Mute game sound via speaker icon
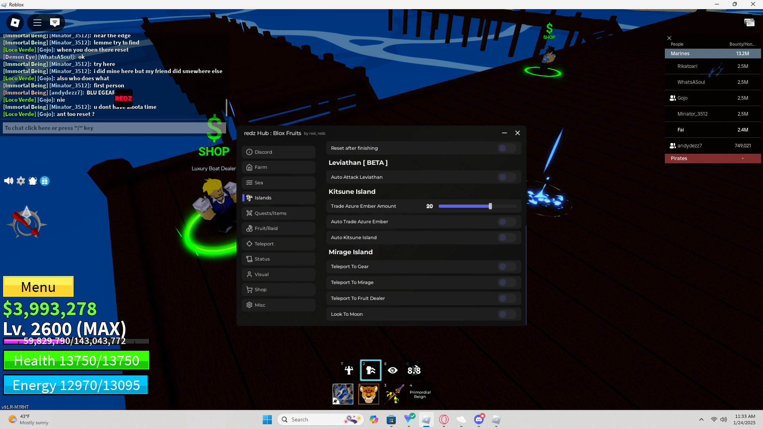The height and width of the screenshot is (429, 763). click(8, 181)
